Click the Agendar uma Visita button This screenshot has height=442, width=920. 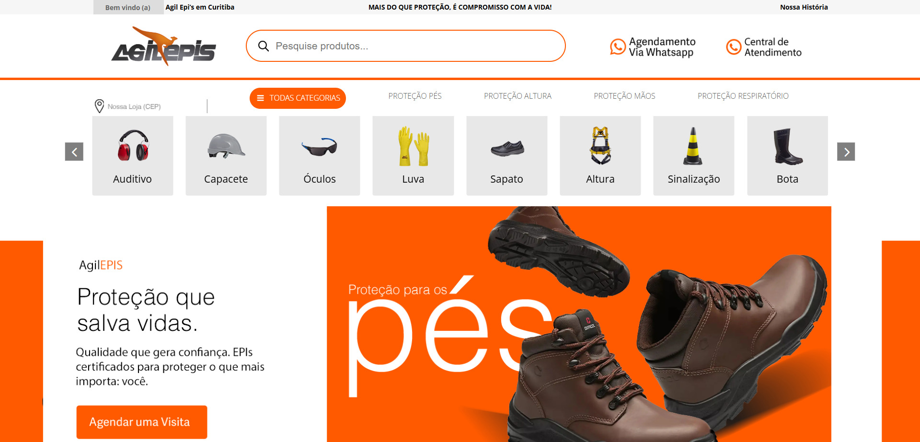pyautogui.click(x=142, y=422)
